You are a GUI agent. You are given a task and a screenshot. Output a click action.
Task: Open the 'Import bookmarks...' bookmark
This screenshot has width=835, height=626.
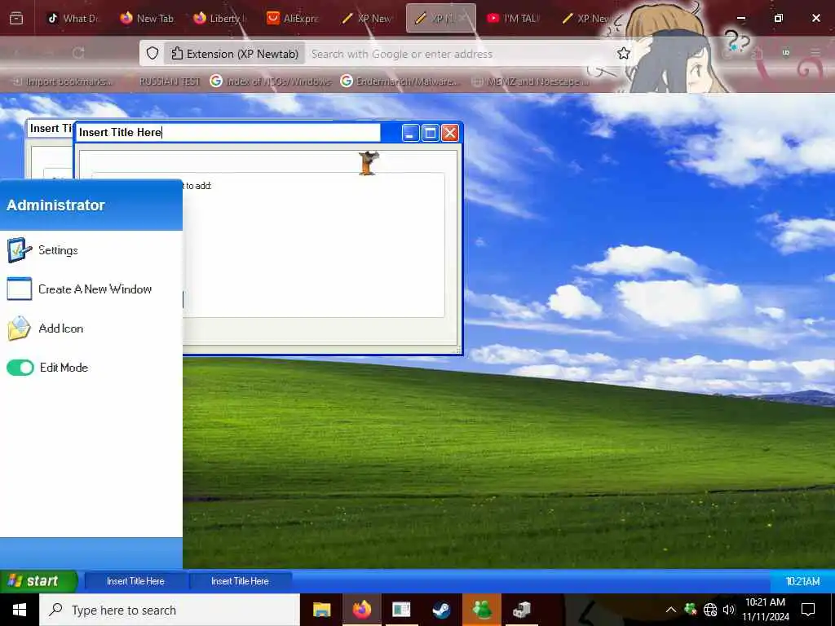click(62, 82)
